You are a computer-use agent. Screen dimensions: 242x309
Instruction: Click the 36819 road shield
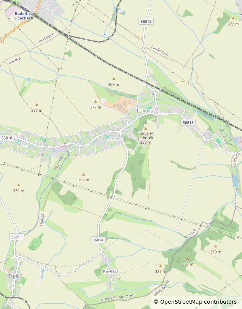pos(146,21)
